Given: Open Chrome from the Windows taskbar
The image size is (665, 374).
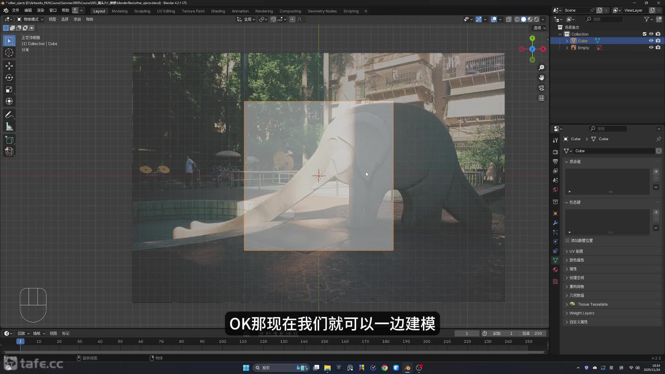Looking at the screenshot, I should pos(384,368).
